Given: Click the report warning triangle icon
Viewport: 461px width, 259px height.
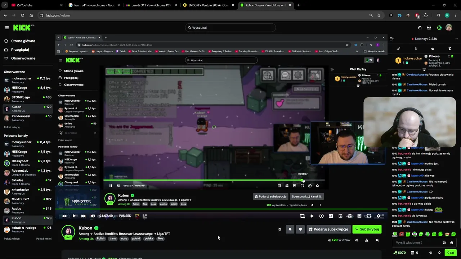Looking at the screenshot, I should [x=367, y=240].
